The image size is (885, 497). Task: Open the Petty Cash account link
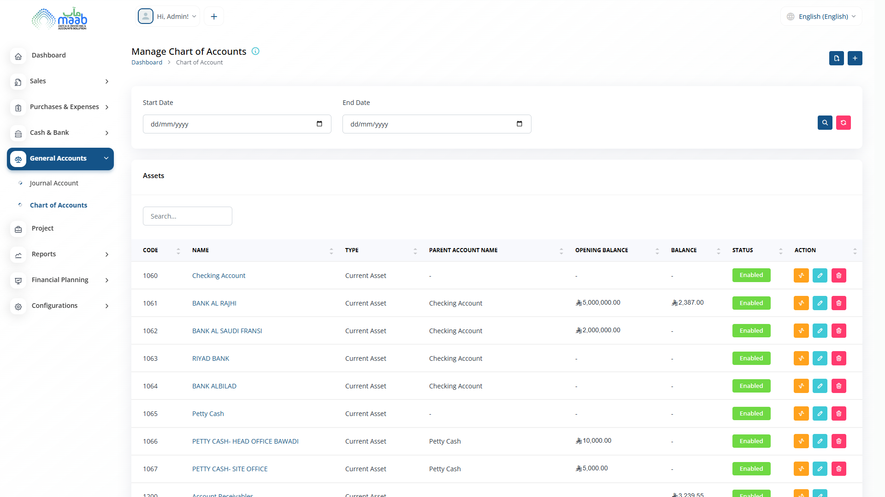click(x=208, y=414)
